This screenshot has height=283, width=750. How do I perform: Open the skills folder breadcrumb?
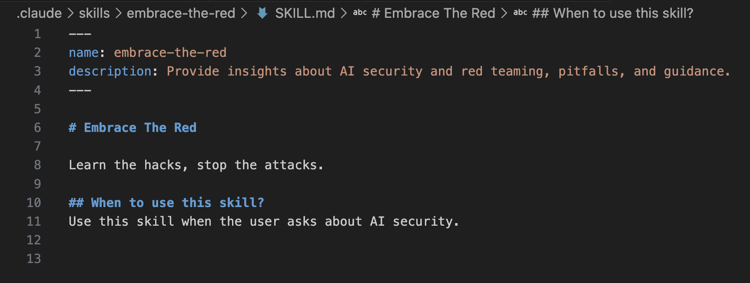pos(94,13)
